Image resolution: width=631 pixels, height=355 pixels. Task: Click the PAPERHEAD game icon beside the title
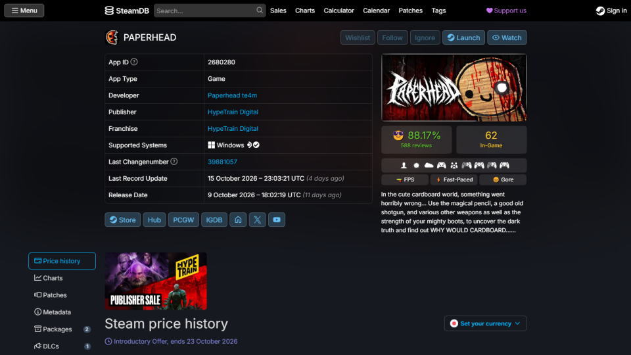(x=112, y=37)
